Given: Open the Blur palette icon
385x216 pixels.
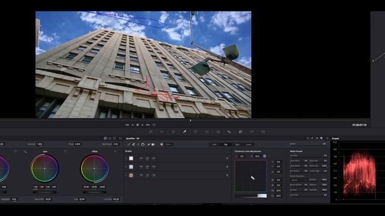Looking at the screenshot, I should point(229,132).
